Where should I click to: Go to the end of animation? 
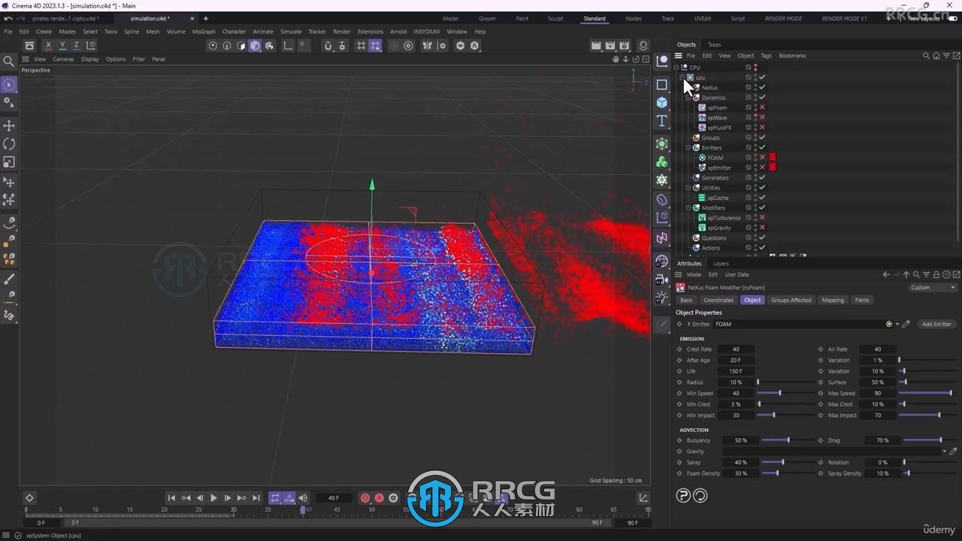pos(256,498)
